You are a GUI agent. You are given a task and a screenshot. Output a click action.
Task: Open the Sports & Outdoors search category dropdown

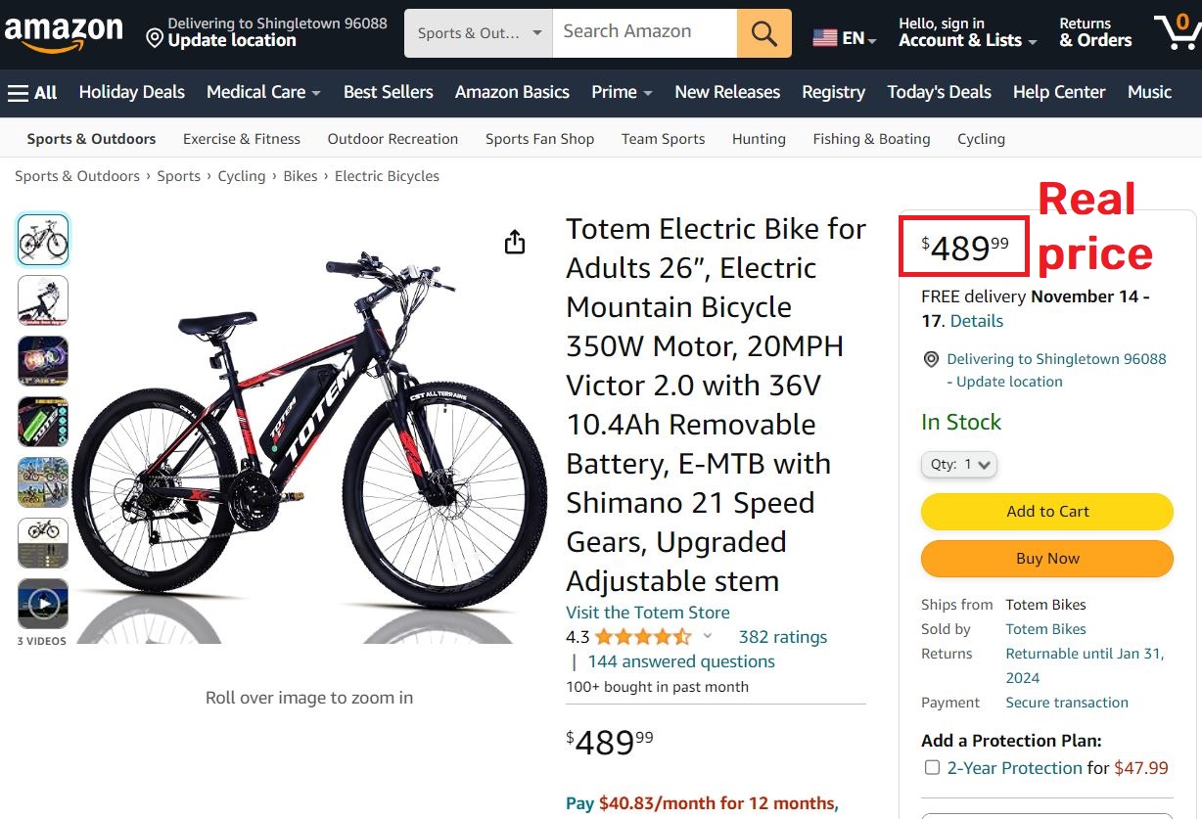[x=478, y=31]
